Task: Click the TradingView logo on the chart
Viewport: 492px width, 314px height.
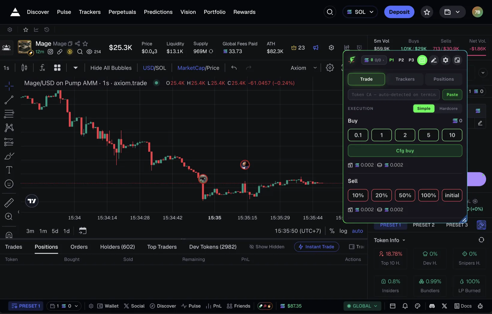Action: pyautogui.click(x=32, y=201)
